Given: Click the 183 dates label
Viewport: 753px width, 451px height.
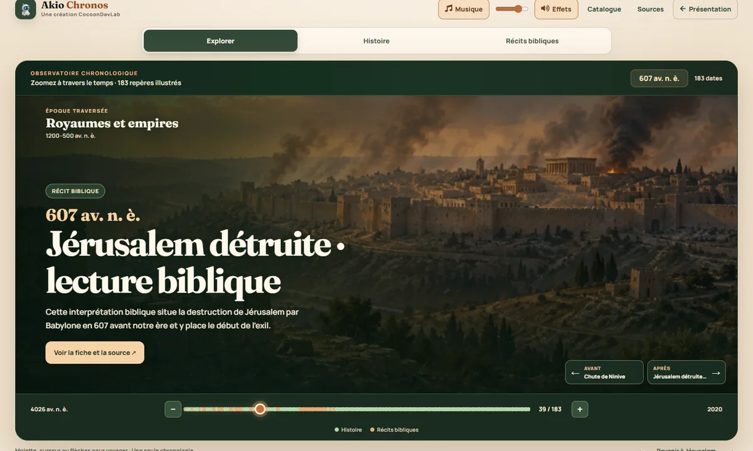Looking at the screenshot, I should point(708,78).
